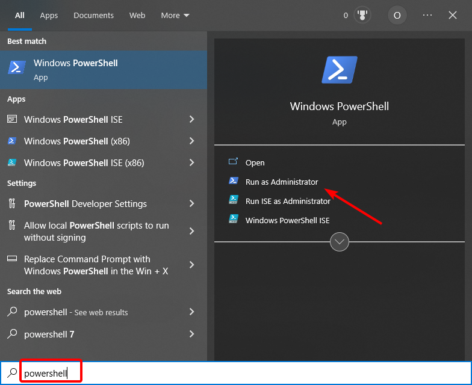Click the Allow local PowerShell scripts settings icon

tap(12, 225)
